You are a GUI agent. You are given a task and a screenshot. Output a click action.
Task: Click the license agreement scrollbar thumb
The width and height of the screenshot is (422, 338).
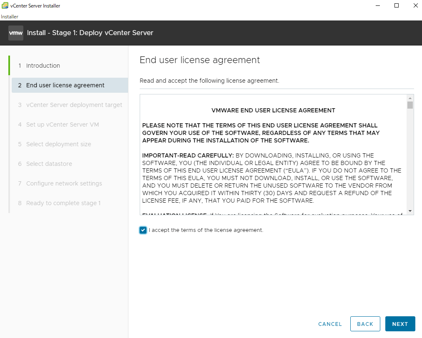[x=410, y=105]
